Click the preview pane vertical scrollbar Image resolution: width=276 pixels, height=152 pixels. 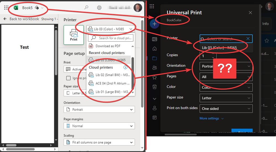(x=56, y=53)
